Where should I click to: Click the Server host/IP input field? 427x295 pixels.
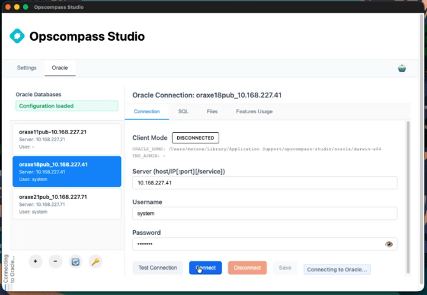[x=264, y=183]
